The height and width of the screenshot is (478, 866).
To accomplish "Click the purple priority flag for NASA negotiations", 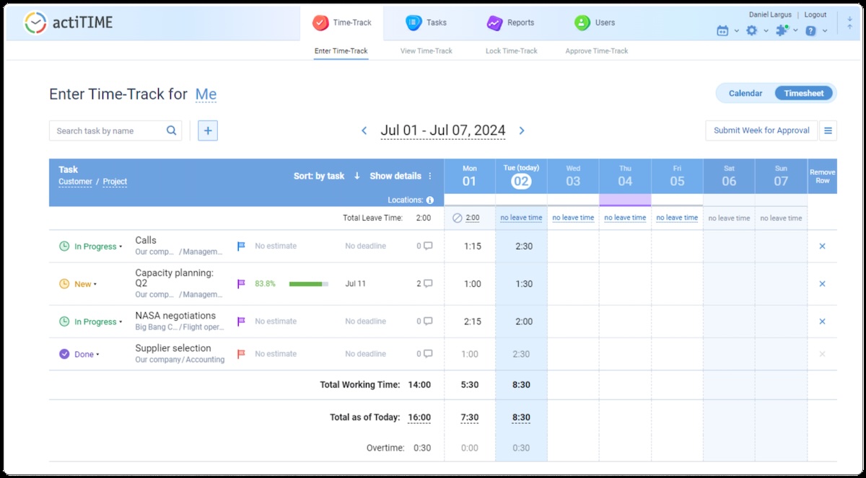I will pyautogui.click(x=241, y=322).
